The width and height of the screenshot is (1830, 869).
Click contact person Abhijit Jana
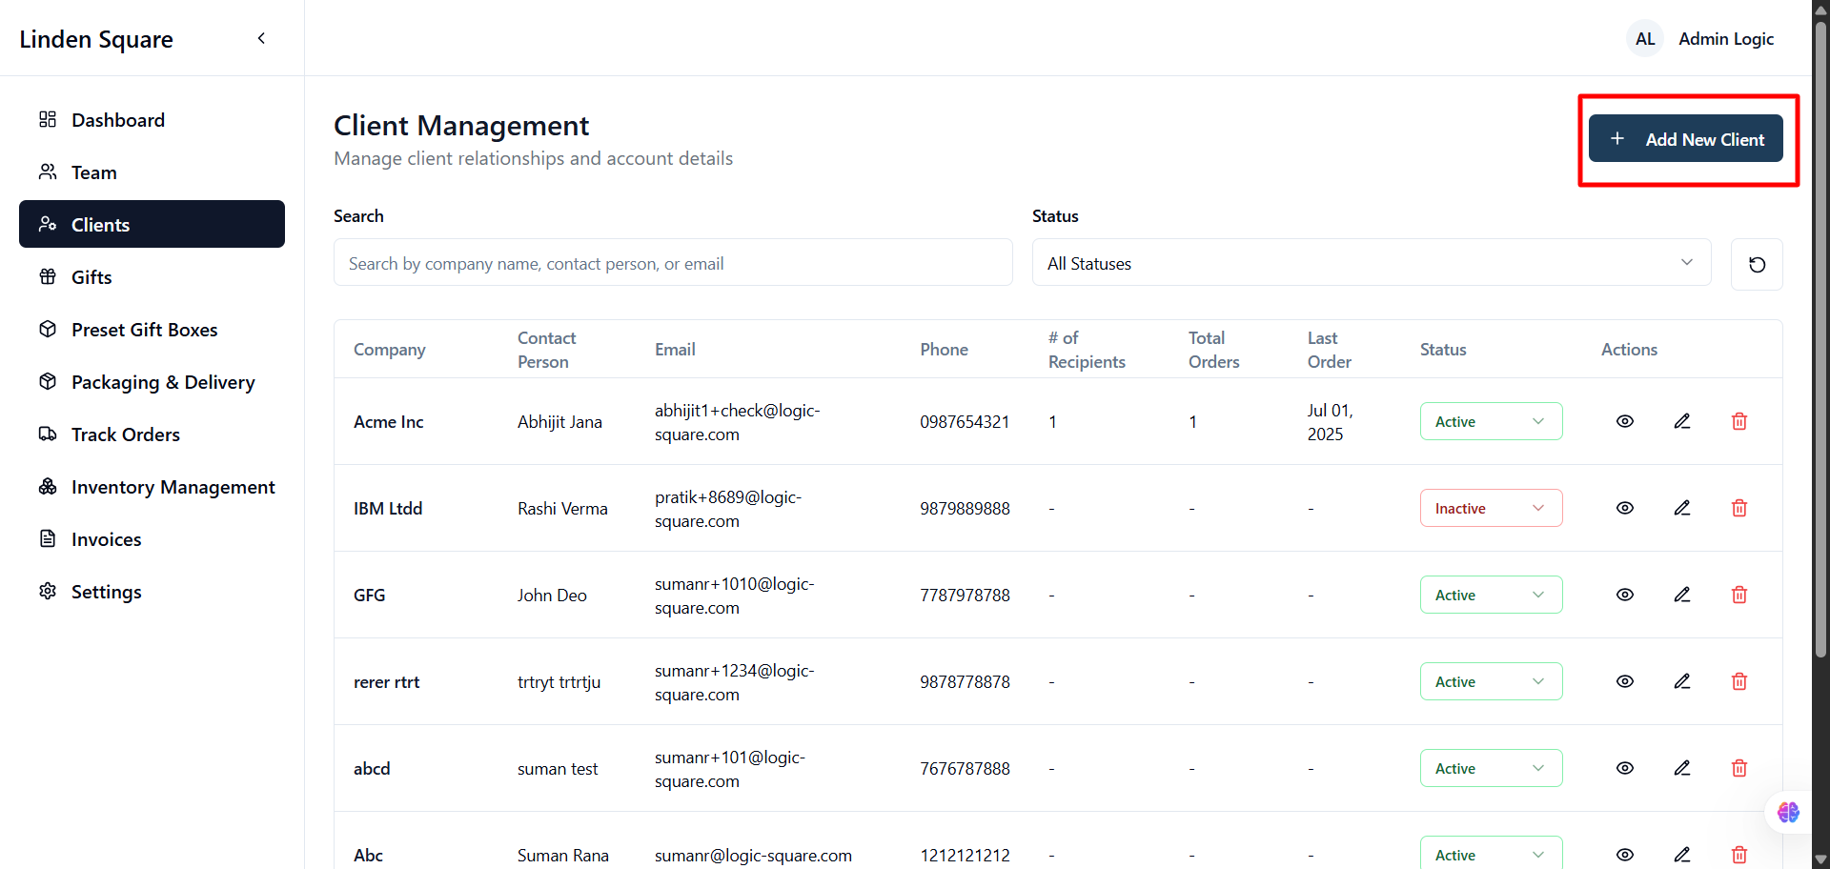click(559, 422)
